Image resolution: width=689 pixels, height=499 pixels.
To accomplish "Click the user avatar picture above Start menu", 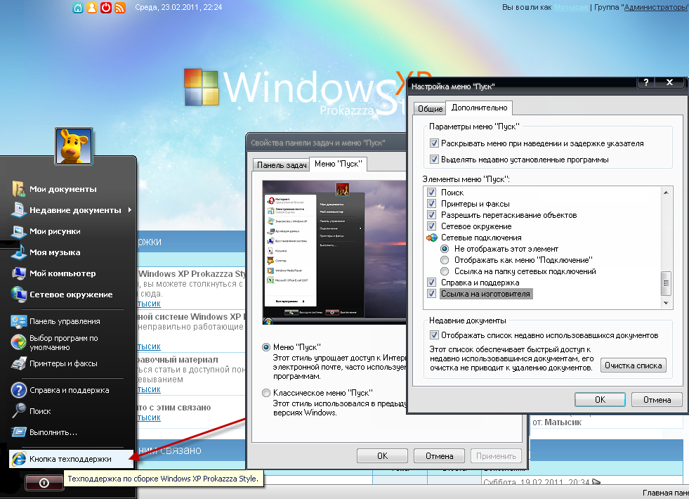I will [x=74, y=146].
